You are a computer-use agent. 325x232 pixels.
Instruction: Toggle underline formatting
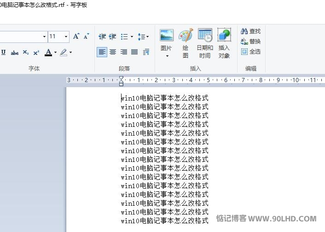pos(3,52)
